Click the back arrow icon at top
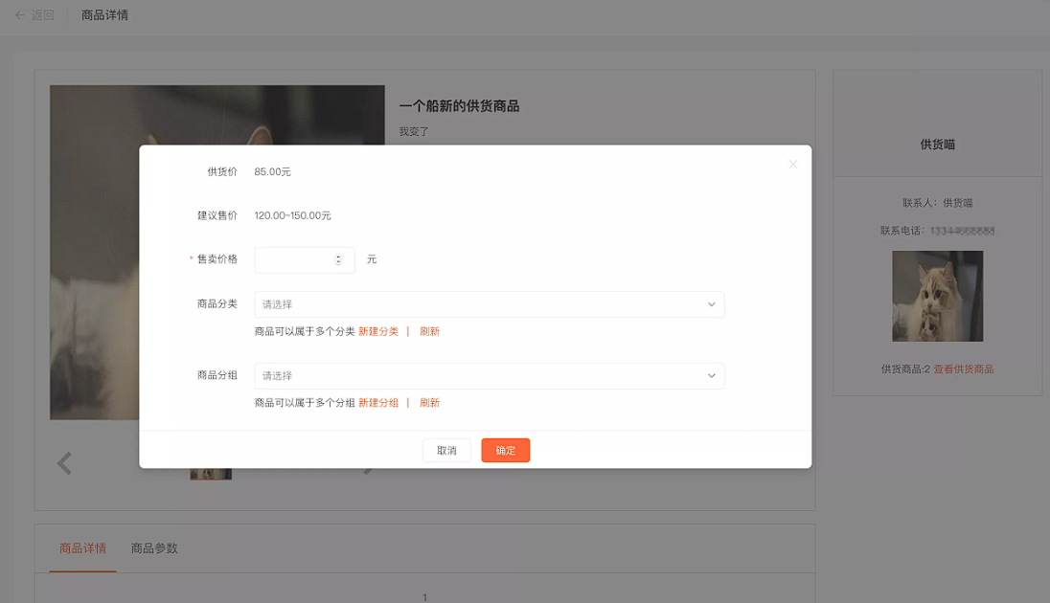Image resolution: width=1050 pixels, height=603 pixels. (19, 14)
